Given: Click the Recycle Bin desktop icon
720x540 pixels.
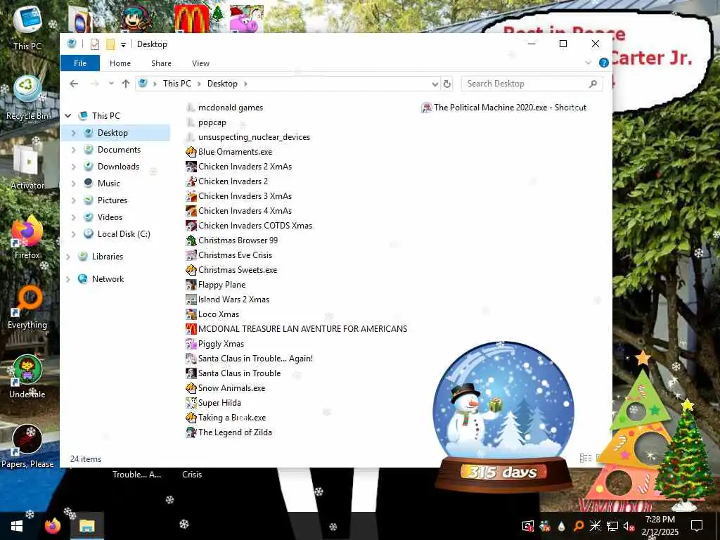Looking at the screenshot, I should tap(27, 89).
